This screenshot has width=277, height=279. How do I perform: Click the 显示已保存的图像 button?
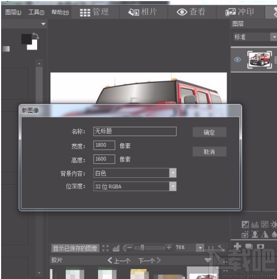[x=75, y=248]
